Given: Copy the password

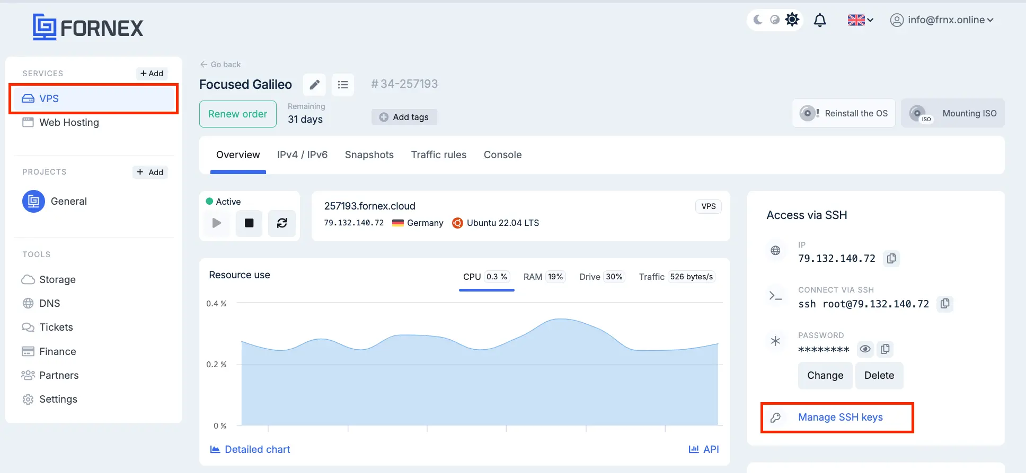Looking at the screenshot, I should point(885,349).
